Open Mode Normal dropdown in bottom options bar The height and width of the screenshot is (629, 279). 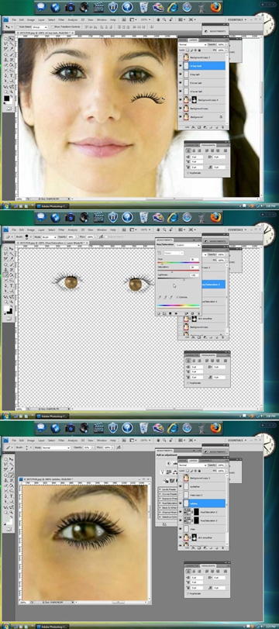[x=57, y=447]
